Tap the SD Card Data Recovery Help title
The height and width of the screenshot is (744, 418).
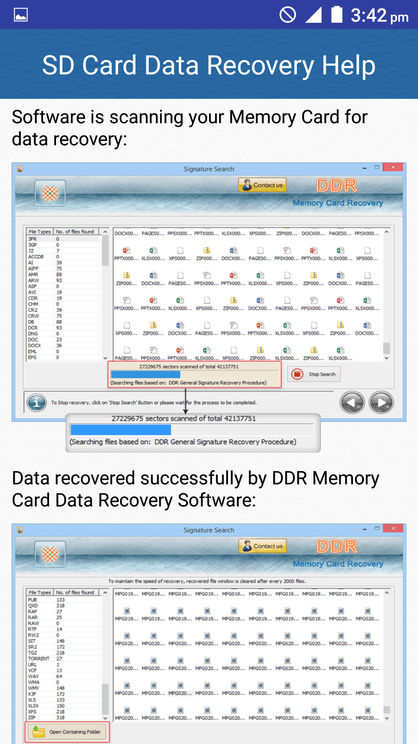point(209,65)
